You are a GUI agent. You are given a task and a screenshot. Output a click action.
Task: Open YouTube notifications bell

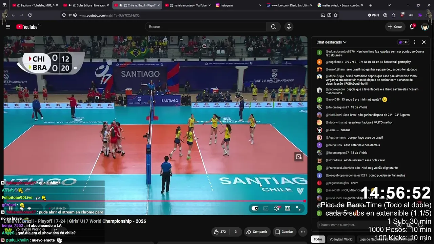(x=412, y=27)
